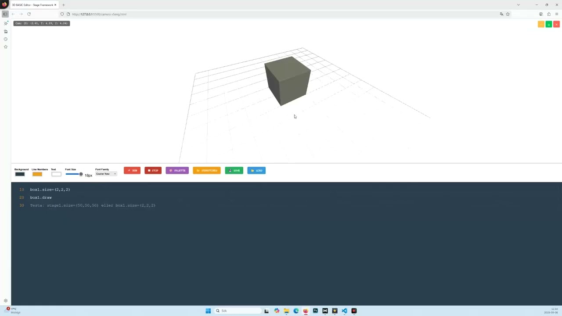
Task: Expand the Font Family Courier New dropdown
Action: [x=106, y=174]
